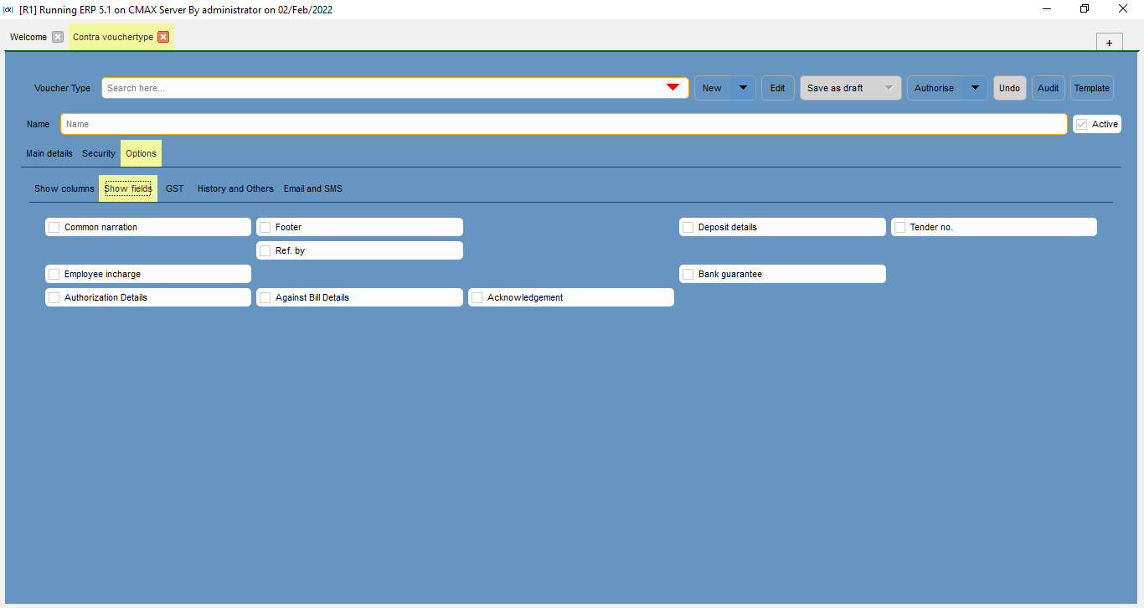The image size is (1144, 608).
Task: Close the Contra vouchertype tab
Action: click(163, 37)
